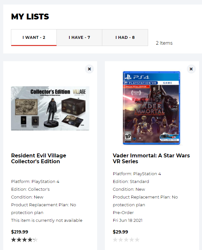
Task: Click 'Edition: Standard' detail line
Action: coord(131,181)
